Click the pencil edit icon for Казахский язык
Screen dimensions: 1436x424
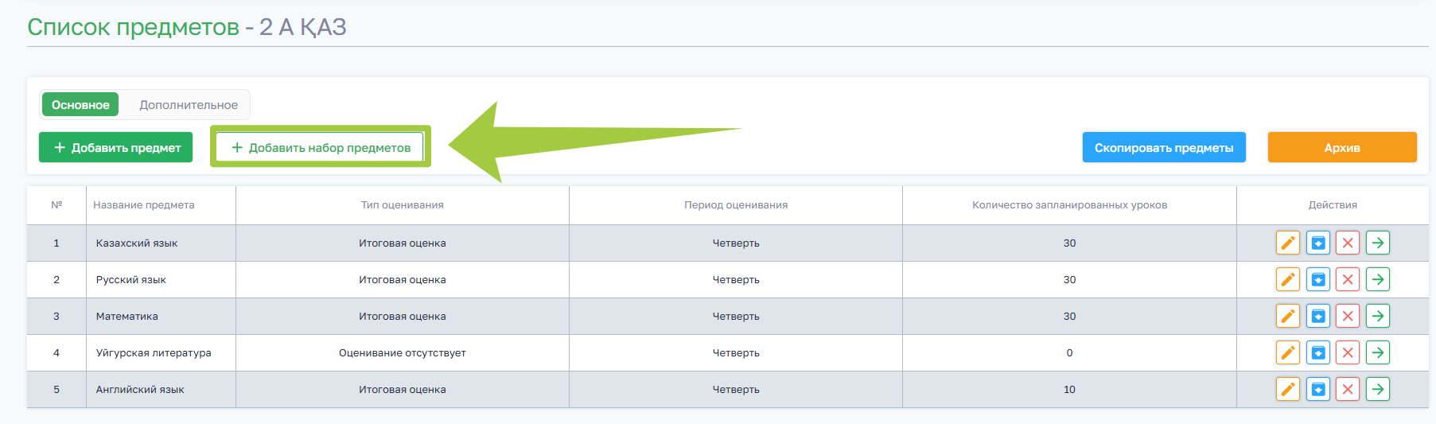[x=1287, y=243]
